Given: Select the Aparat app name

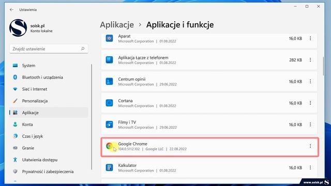Looking at the screenshot, I should [x=124, y=36].
